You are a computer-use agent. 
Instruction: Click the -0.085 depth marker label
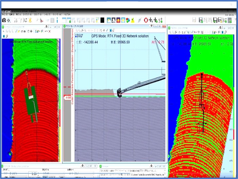[x=68, y=98]
